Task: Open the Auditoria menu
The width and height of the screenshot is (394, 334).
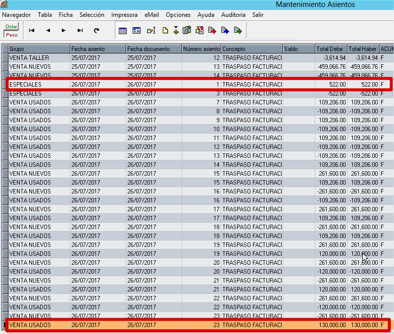Action: 233,15
